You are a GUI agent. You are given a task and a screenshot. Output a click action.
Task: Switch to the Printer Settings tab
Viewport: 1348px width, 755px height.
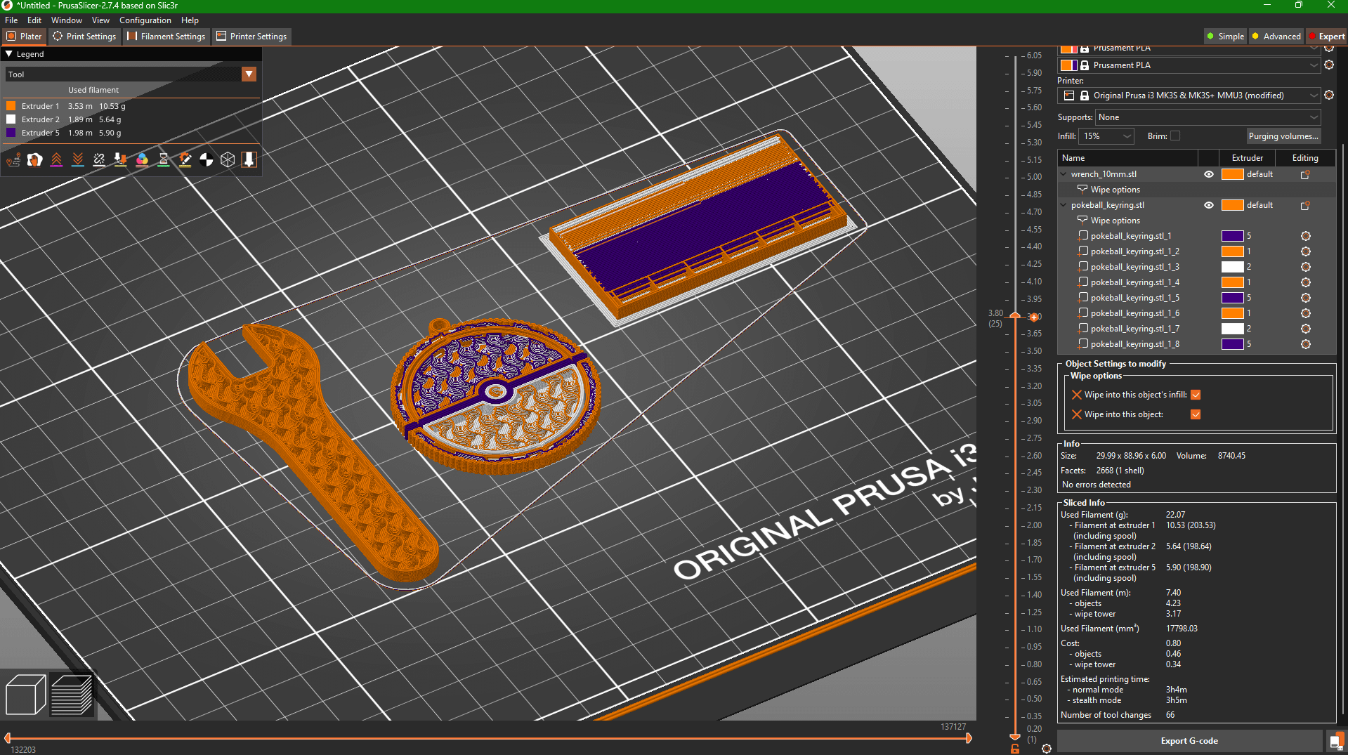click(251, 36)
